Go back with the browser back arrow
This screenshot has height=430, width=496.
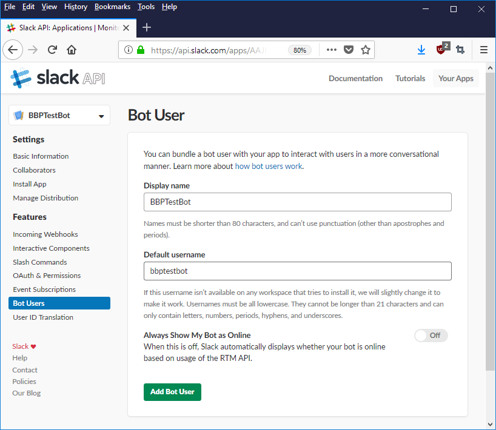pos(13,50)
